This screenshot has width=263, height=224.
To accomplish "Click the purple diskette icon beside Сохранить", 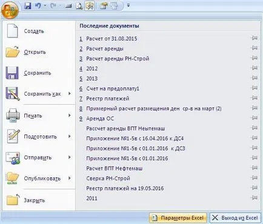I will pos(12,73).
